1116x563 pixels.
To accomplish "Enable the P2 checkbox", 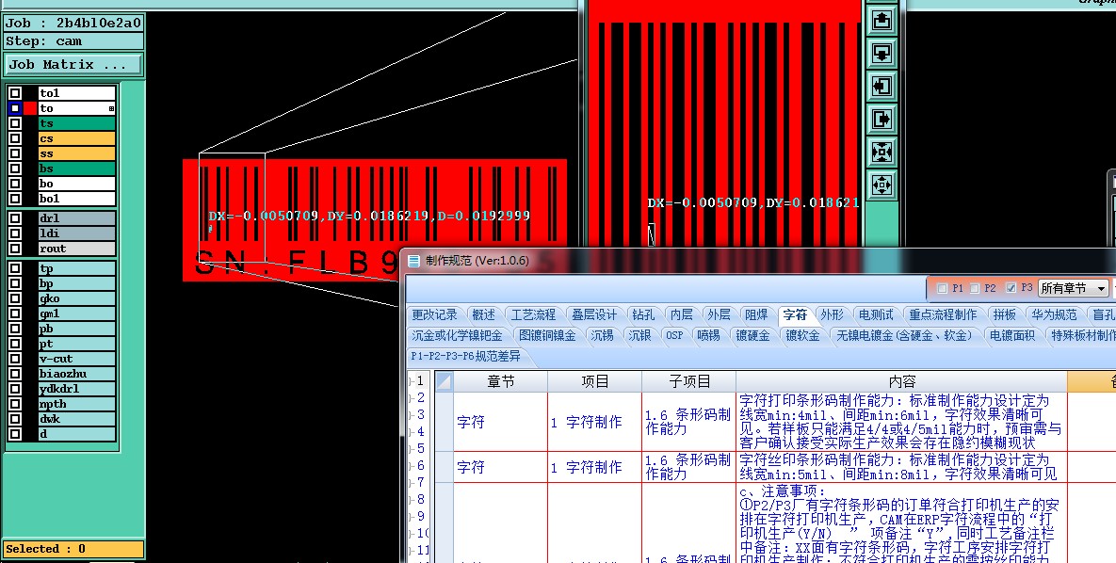I will pos(975,288).
